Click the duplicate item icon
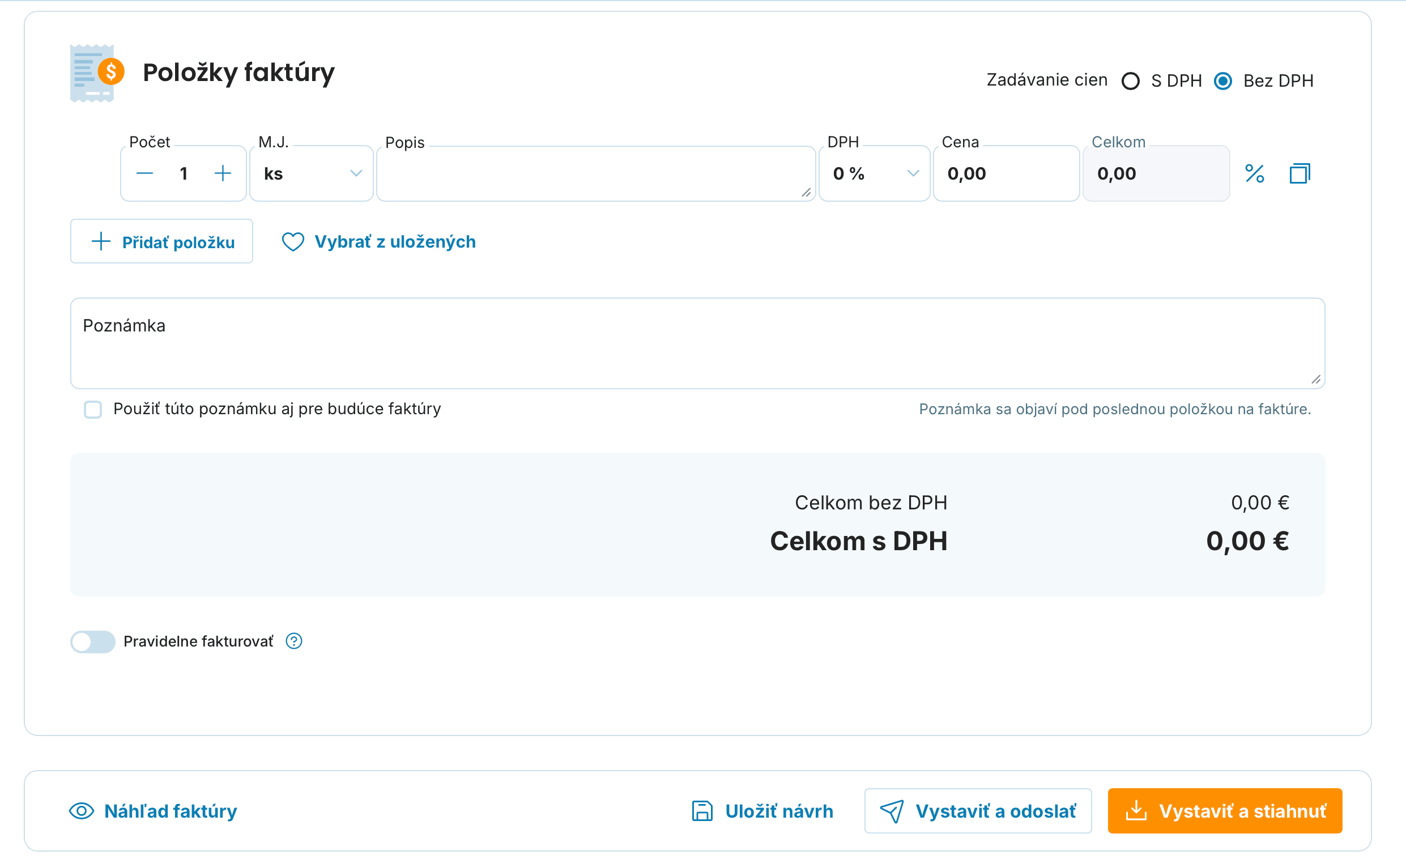The image size is (1406, 859). click(x=1300, y=173)
